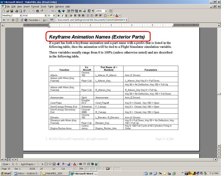Select the Format Painter brush
The height and width of the screenshot is (176, 221).
pyautogui.click(x=42, y=11)
